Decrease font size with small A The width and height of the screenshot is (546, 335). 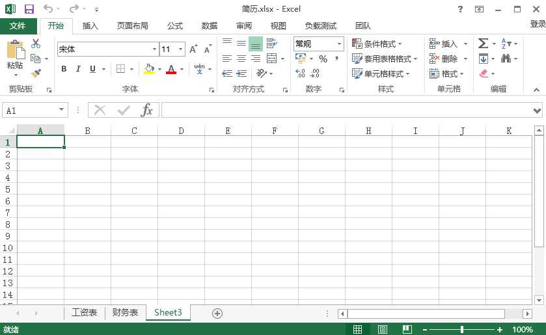click(208, 49)
